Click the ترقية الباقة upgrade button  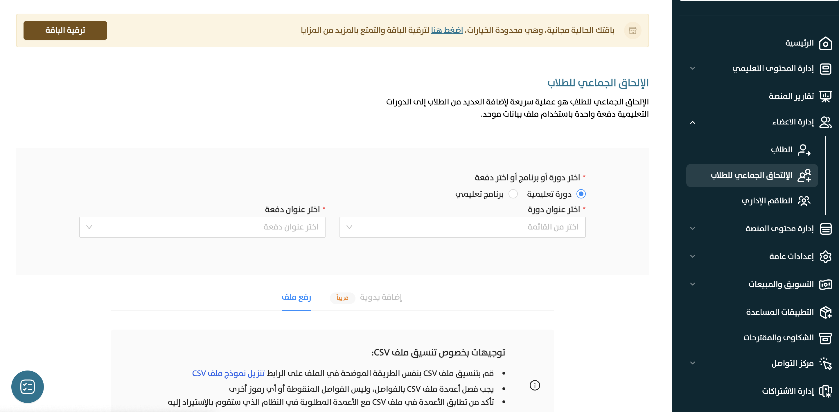pos(65,30)
